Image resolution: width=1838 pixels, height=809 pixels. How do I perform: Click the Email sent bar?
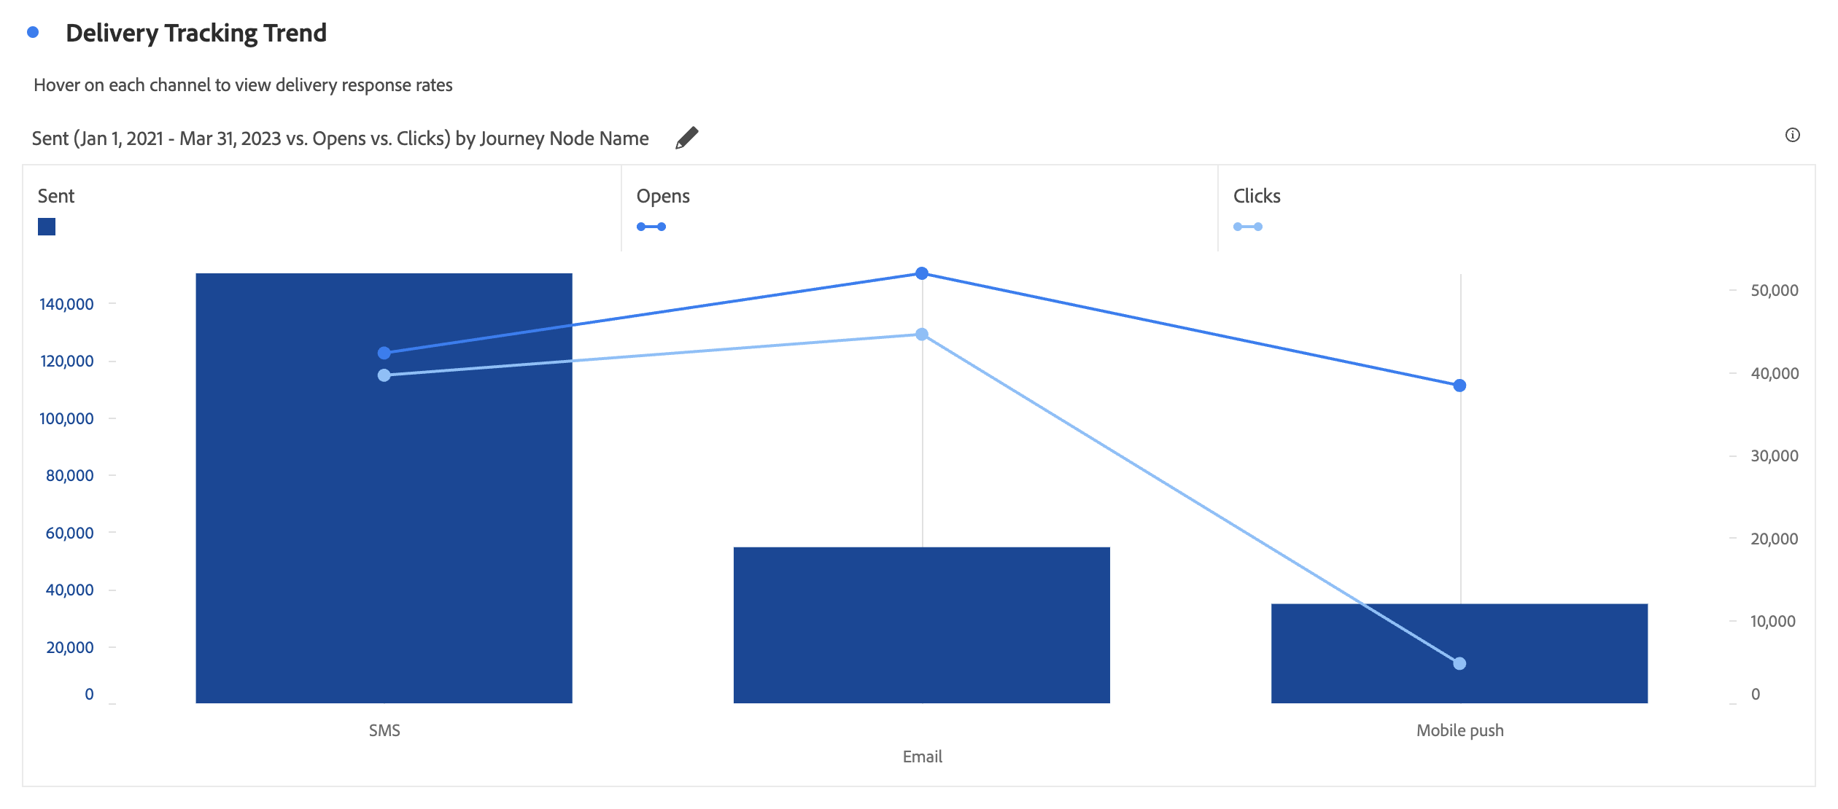[x=921, y=625]
